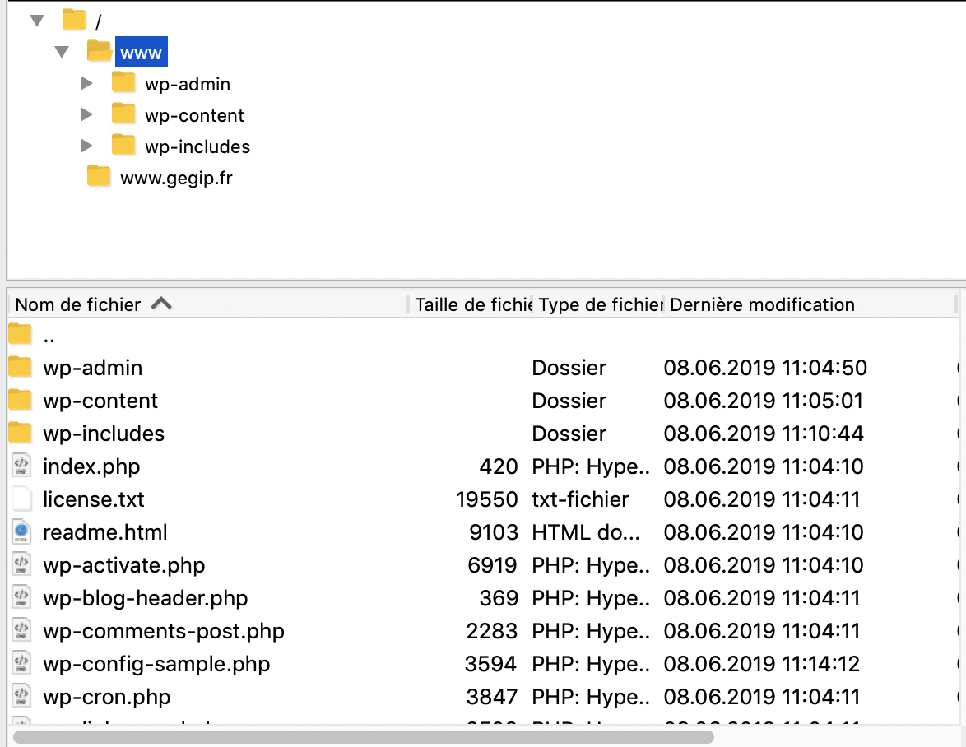This screenshot has height=747, width=966.
Task: Sort by Nom de fichier column
Action: coord(78,304)
